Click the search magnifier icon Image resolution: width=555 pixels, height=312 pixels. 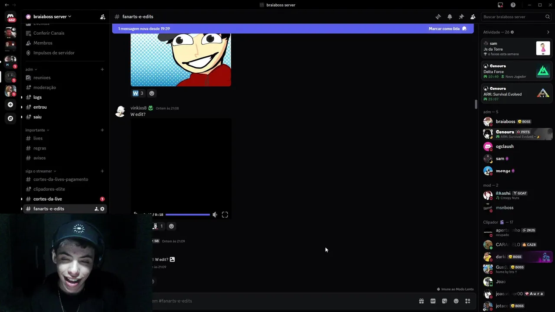pos(548,17)
